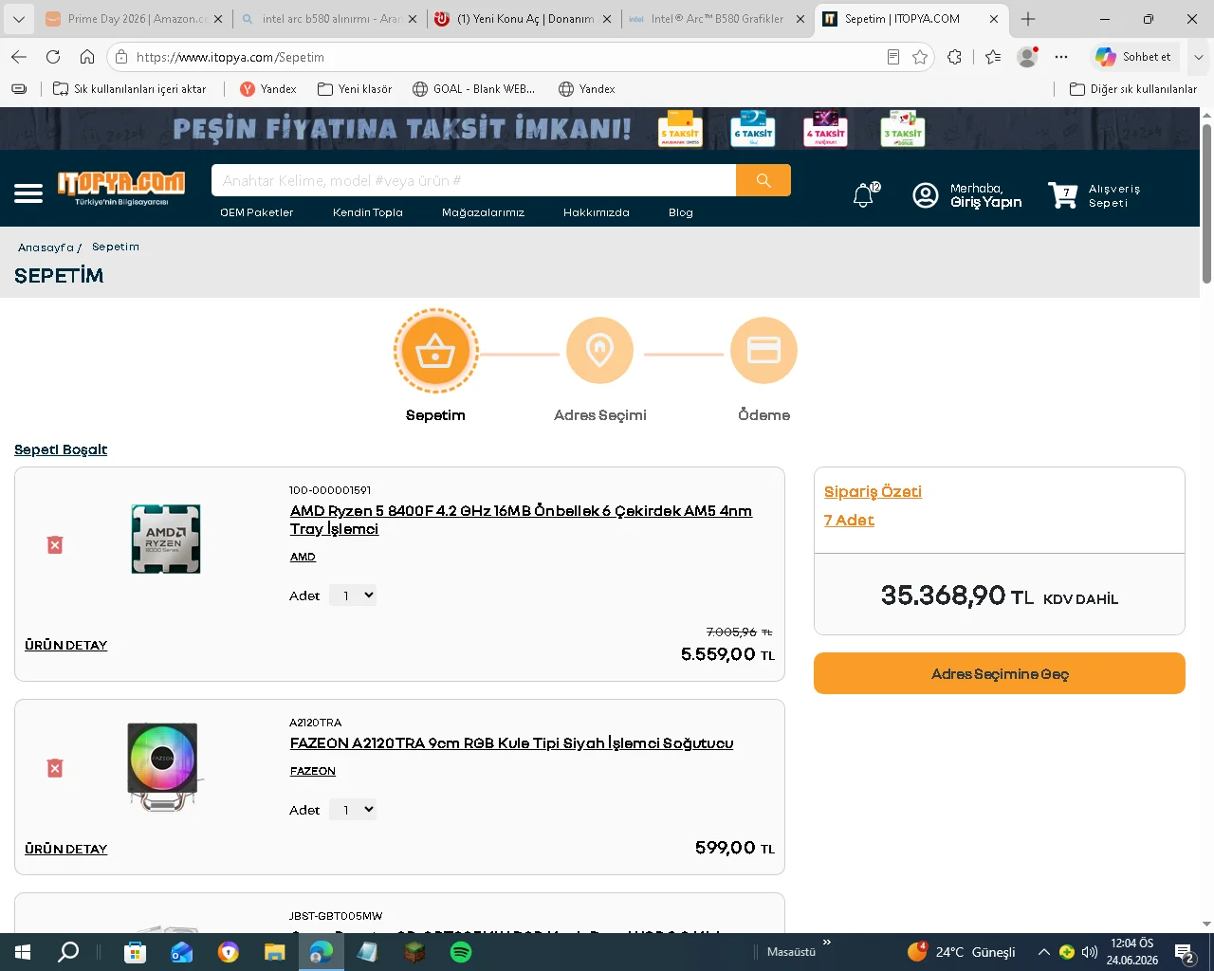The height and width of the screenshot is (971, 1214).
Task: Expand the taskbar Masaüstü toolbar chevron
Action: pyautogui.click(x=827, y=943)
